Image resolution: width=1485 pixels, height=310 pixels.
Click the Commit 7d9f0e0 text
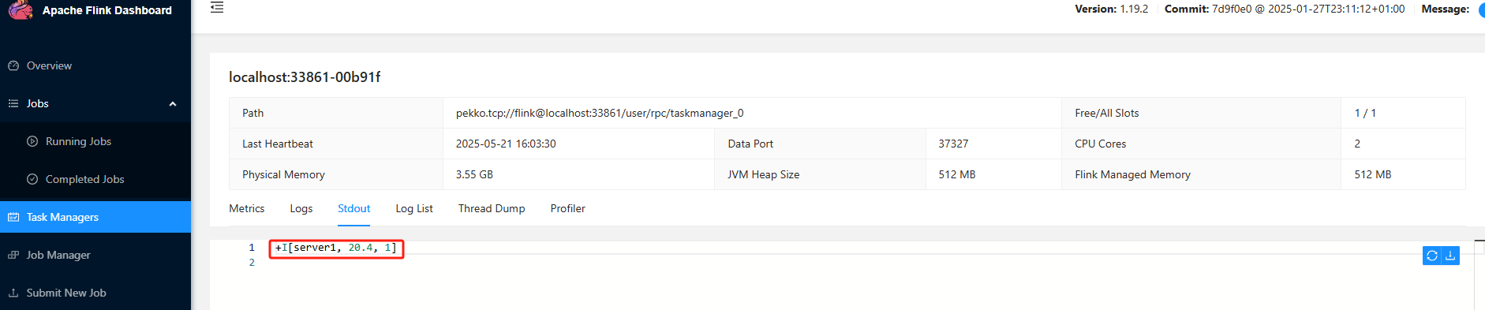pyautogui.click(x=1285, y=9)
